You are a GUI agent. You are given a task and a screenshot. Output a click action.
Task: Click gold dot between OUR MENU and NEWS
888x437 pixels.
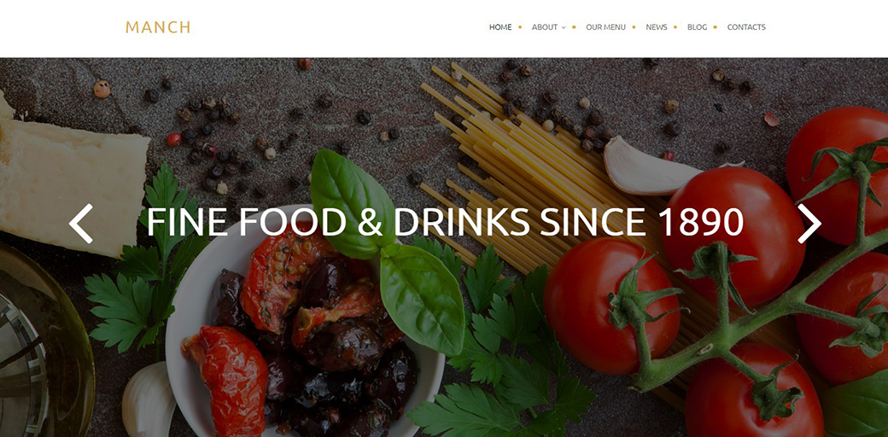click(634, 27)
